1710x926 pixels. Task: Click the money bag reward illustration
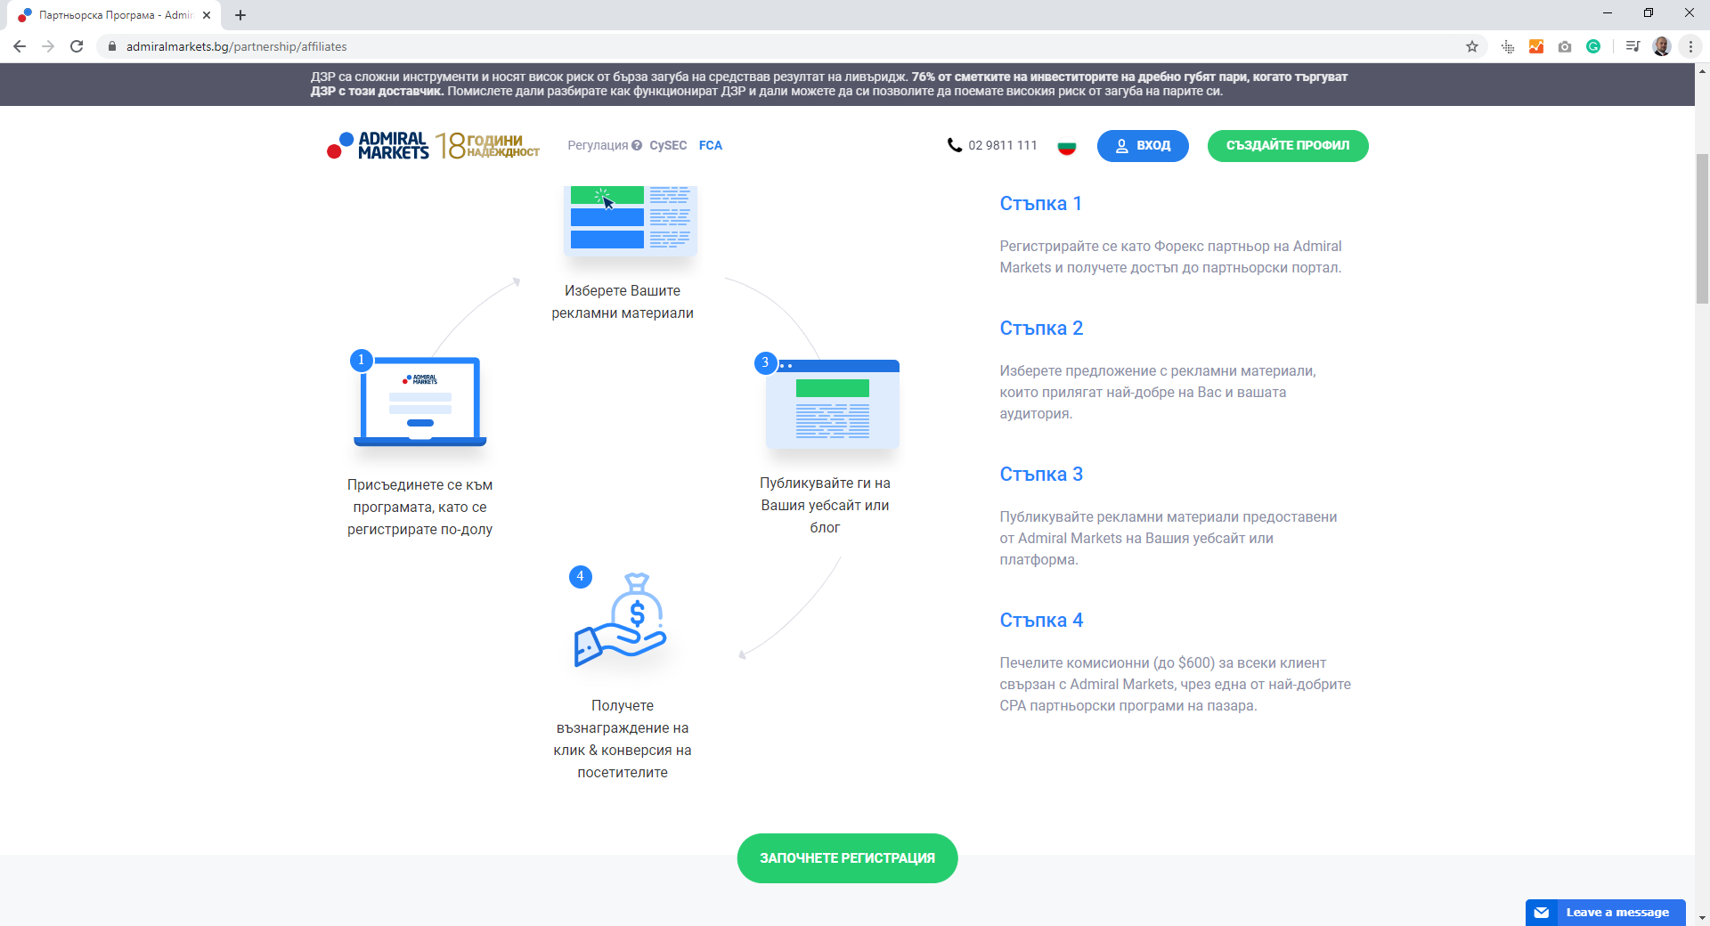621,620
